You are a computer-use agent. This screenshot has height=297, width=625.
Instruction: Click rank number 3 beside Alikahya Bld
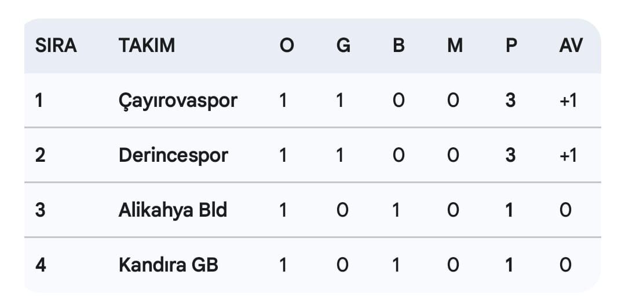coord(40,210)
